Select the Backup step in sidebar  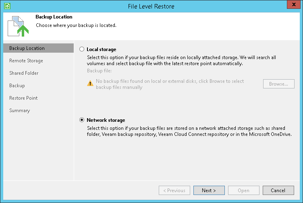[17, 86]
